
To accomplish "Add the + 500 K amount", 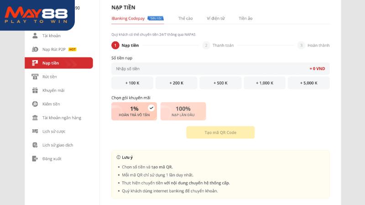I will [220, 83].
